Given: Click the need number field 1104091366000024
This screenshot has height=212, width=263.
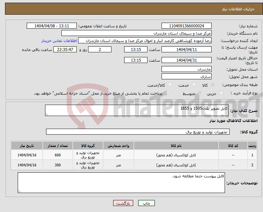Looking at the screenshot, I should [x=186, y=26].
